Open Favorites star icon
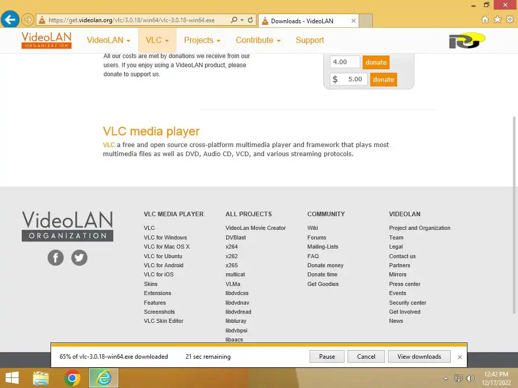Viewport: 518px width, 388px height. point(497,20)
